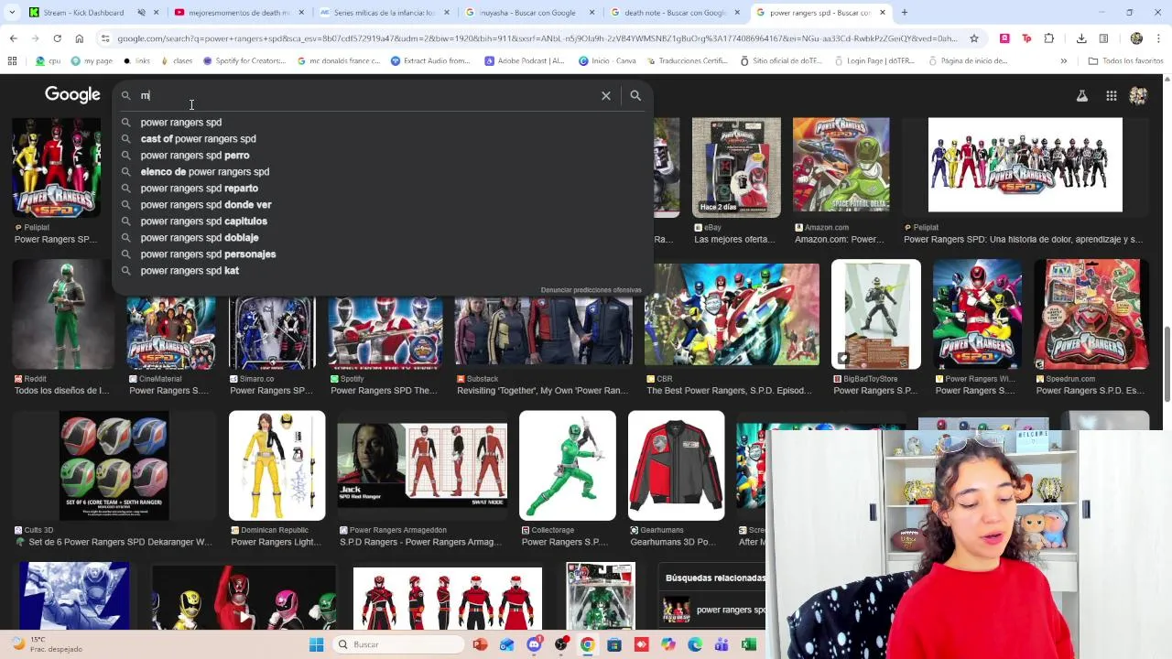Reload the page
Screen dimensions: 1172x659
[x=57, y=38]
